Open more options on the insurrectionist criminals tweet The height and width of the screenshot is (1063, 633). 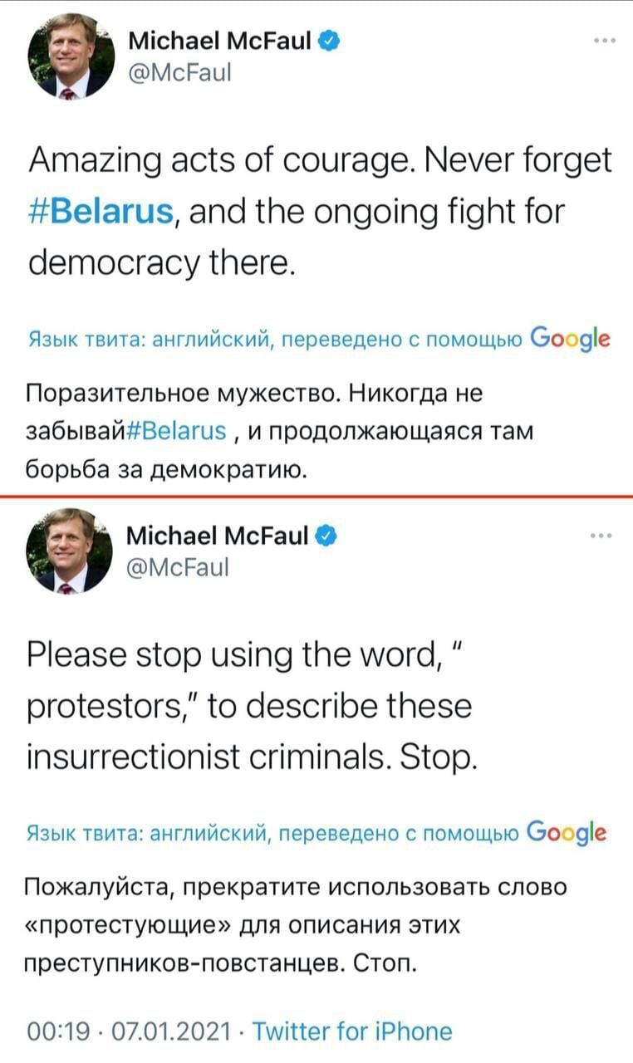point(605,536)
